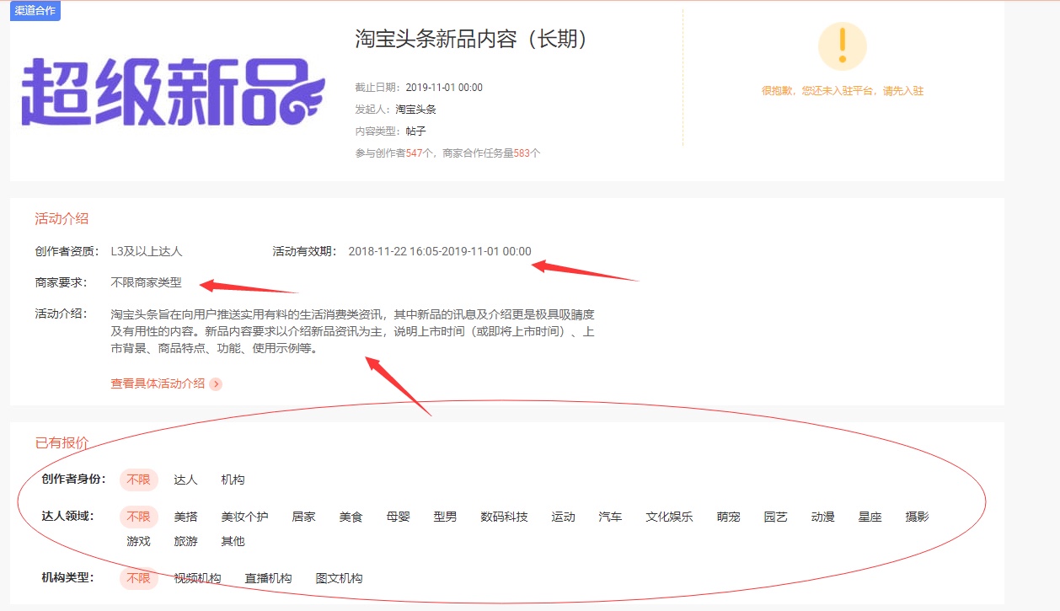The width and height of the screenshot is (1060, 611).
Task: Pick the 动漫 domain filter
Action: [822, 517]
